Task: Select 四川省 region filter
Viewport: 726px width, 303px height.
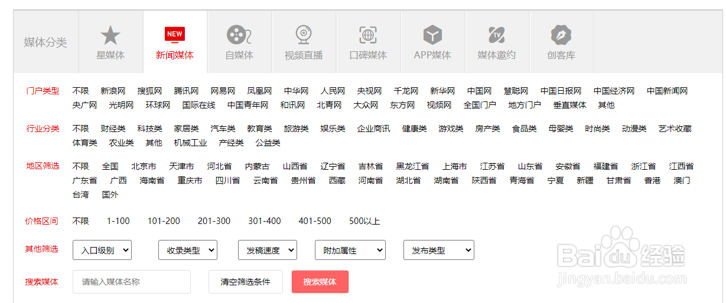Action: tap(227, 180)
